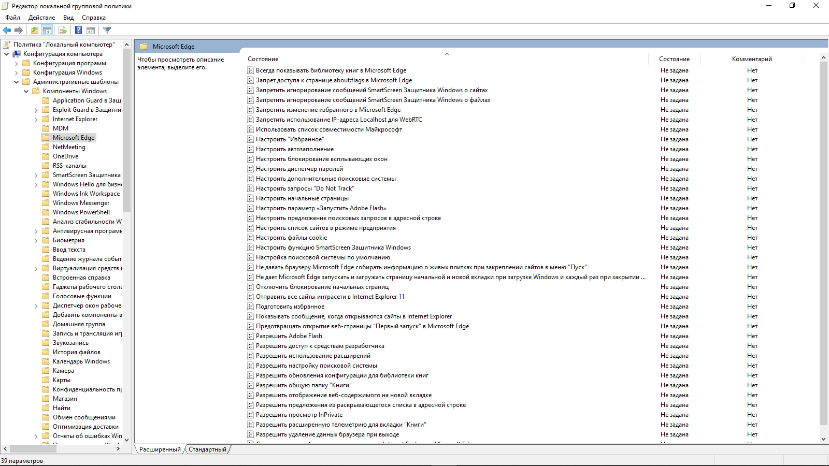Viewport: 829px width, 466px height.
Task: Open the Файл menu
Action: pos(13,18)
